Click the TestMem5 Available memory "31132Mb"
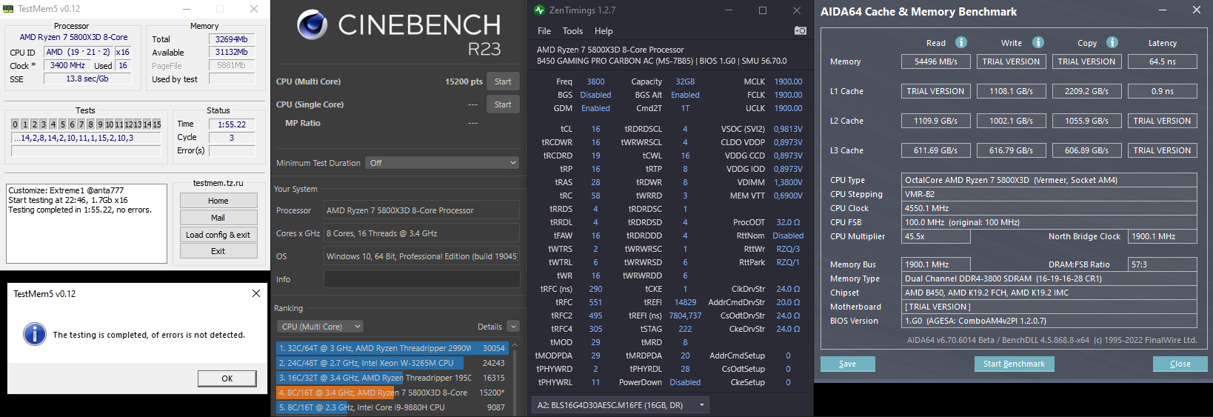Screen dimensions: 1213x417 (x=232, y=53)
